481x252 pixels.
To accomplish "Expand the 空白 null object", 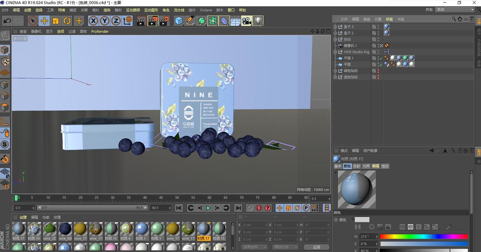I will click(335, 39).
